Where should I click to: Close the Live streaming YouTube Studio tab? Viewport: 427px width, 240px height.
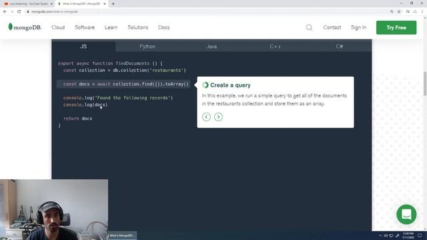click(51, 4)
